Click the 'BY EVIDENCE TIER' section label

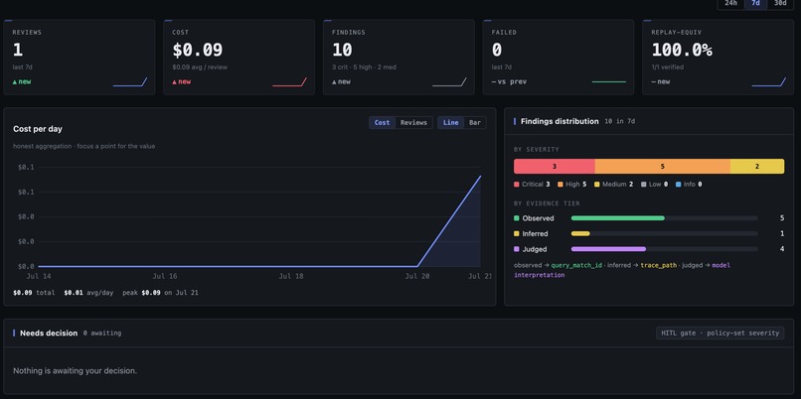point(547,203)
